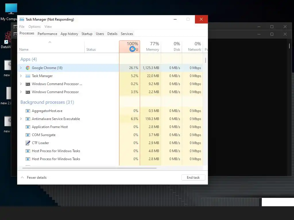Screen dimensions: 294x220
Task: Sort by the Network column header
Action: pos(192,47)
